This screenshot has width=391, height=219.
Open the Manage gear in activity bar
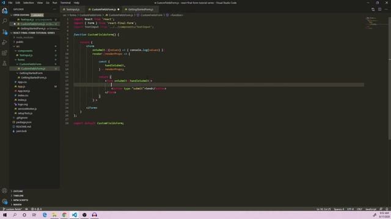[4, 201]
